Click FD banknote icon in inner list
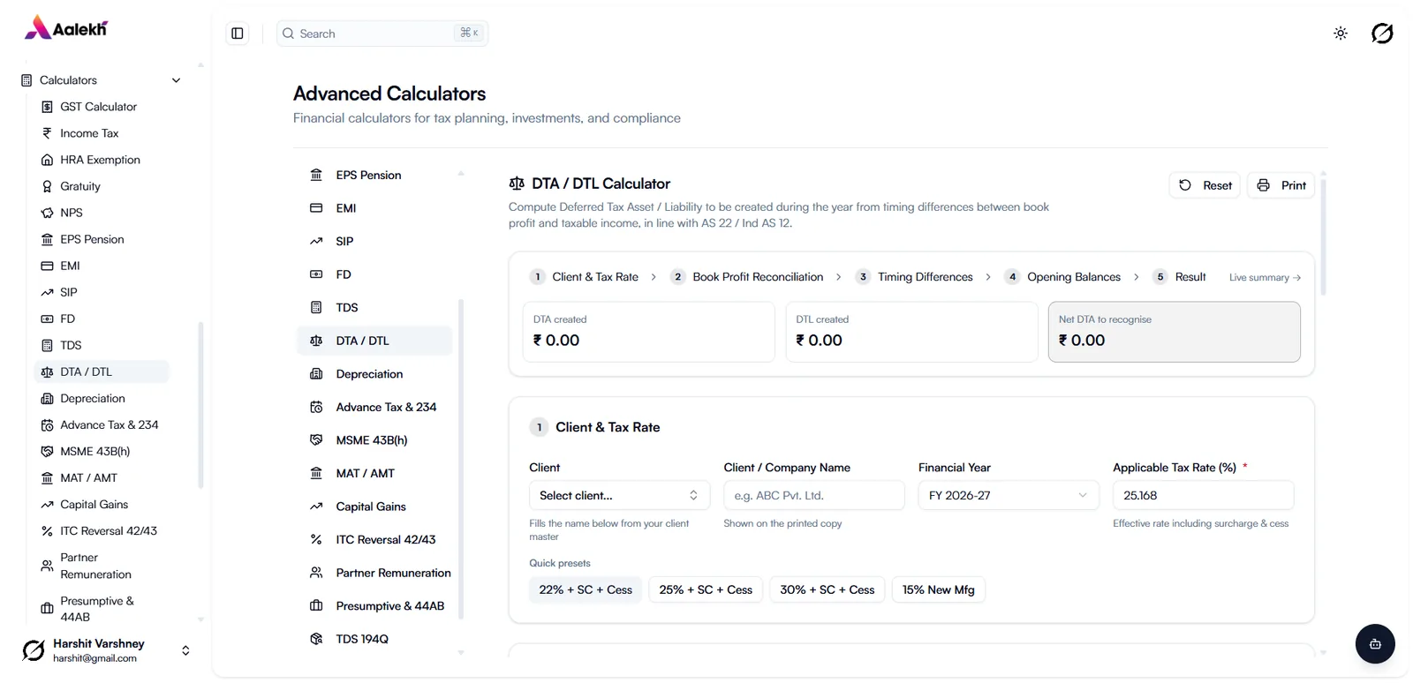The height and width of the screenshot is (683, 1413). [316, 274]
